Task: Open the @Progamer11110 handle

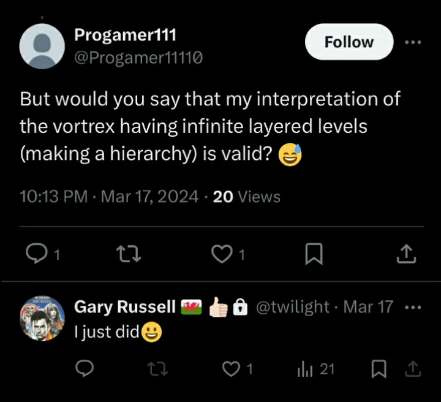Action: coord(138,58)
